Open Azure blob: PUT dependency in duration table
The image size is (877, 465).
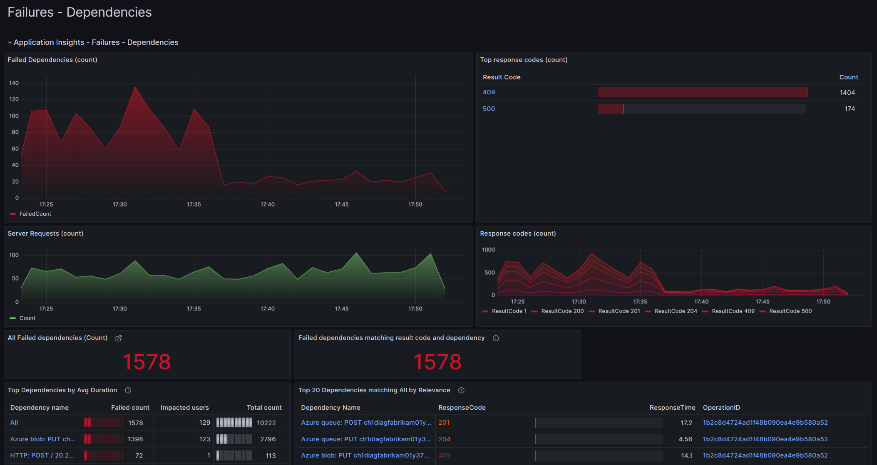tap(42, 439)
